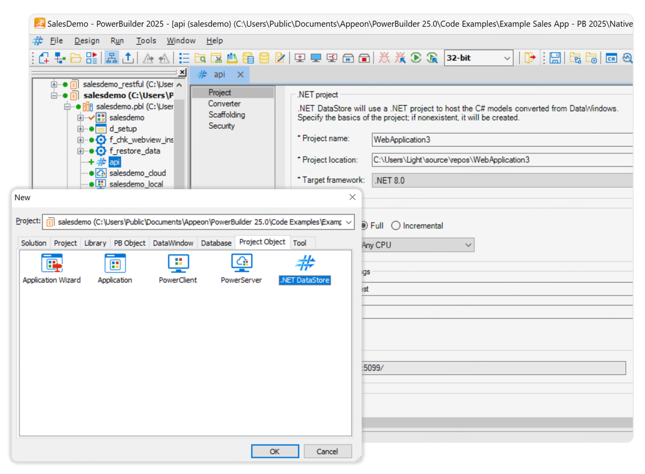Click the red stop build icon
645x474 pixels.
click(364, 58)
